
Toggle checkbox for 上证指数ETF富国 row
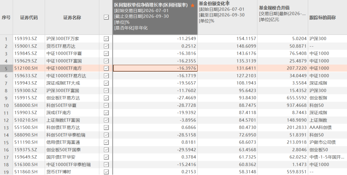click(106, 120)
